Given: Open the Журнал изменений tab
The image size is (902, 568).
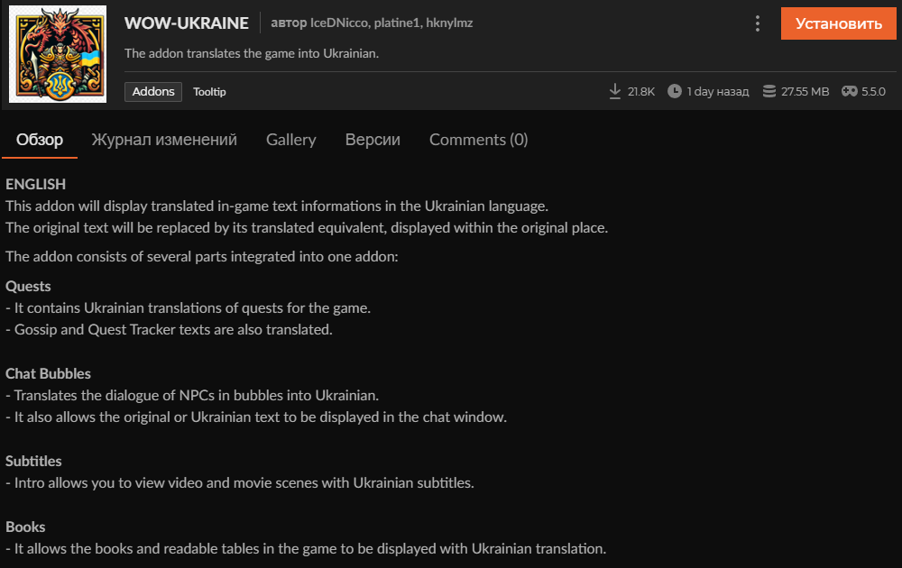Looking at the screenshot, I should pos(164,140).
